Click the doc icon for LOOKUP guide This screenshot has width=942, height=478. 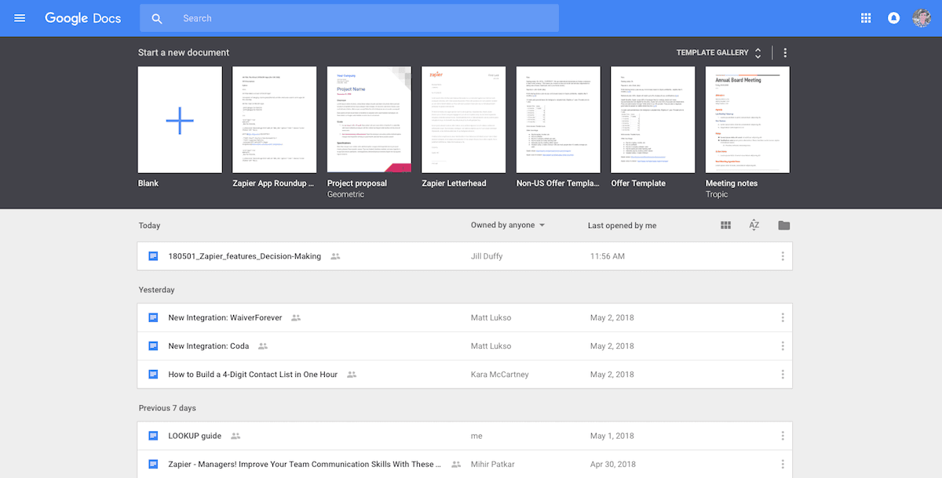pos(154,436)
